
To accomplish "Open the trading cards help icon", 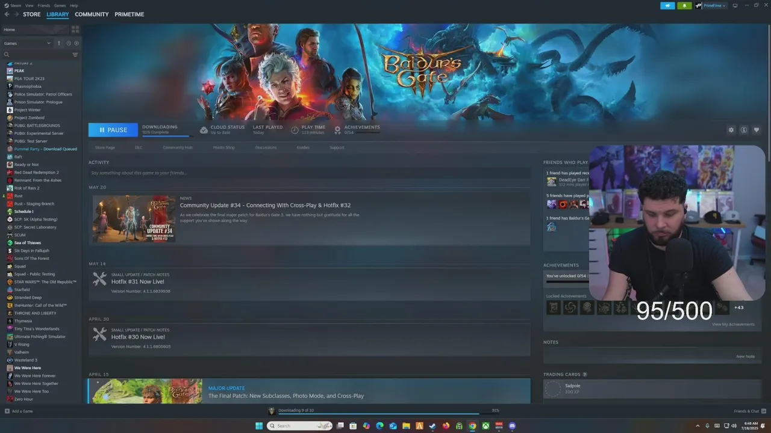I will tap(584, 374).
